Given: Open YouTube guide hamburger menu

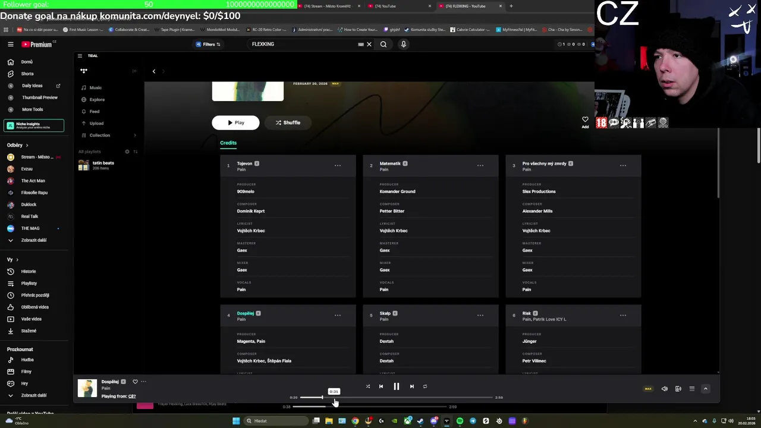Looking at the screenshot, I should click(x=10, y=44).
